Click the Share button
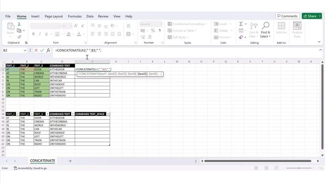Image resolution: width=325 pixels, height=183 pixels. pyautogui.click(x=310, y=16)
